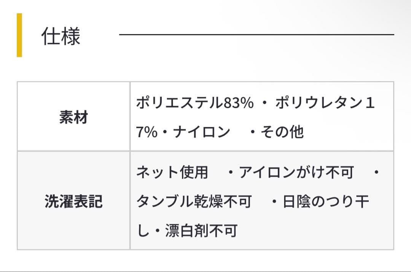Select the 素材 row header cell
Image resolution: width=411 pixels, height=272 pixels.
coord(73,117)
